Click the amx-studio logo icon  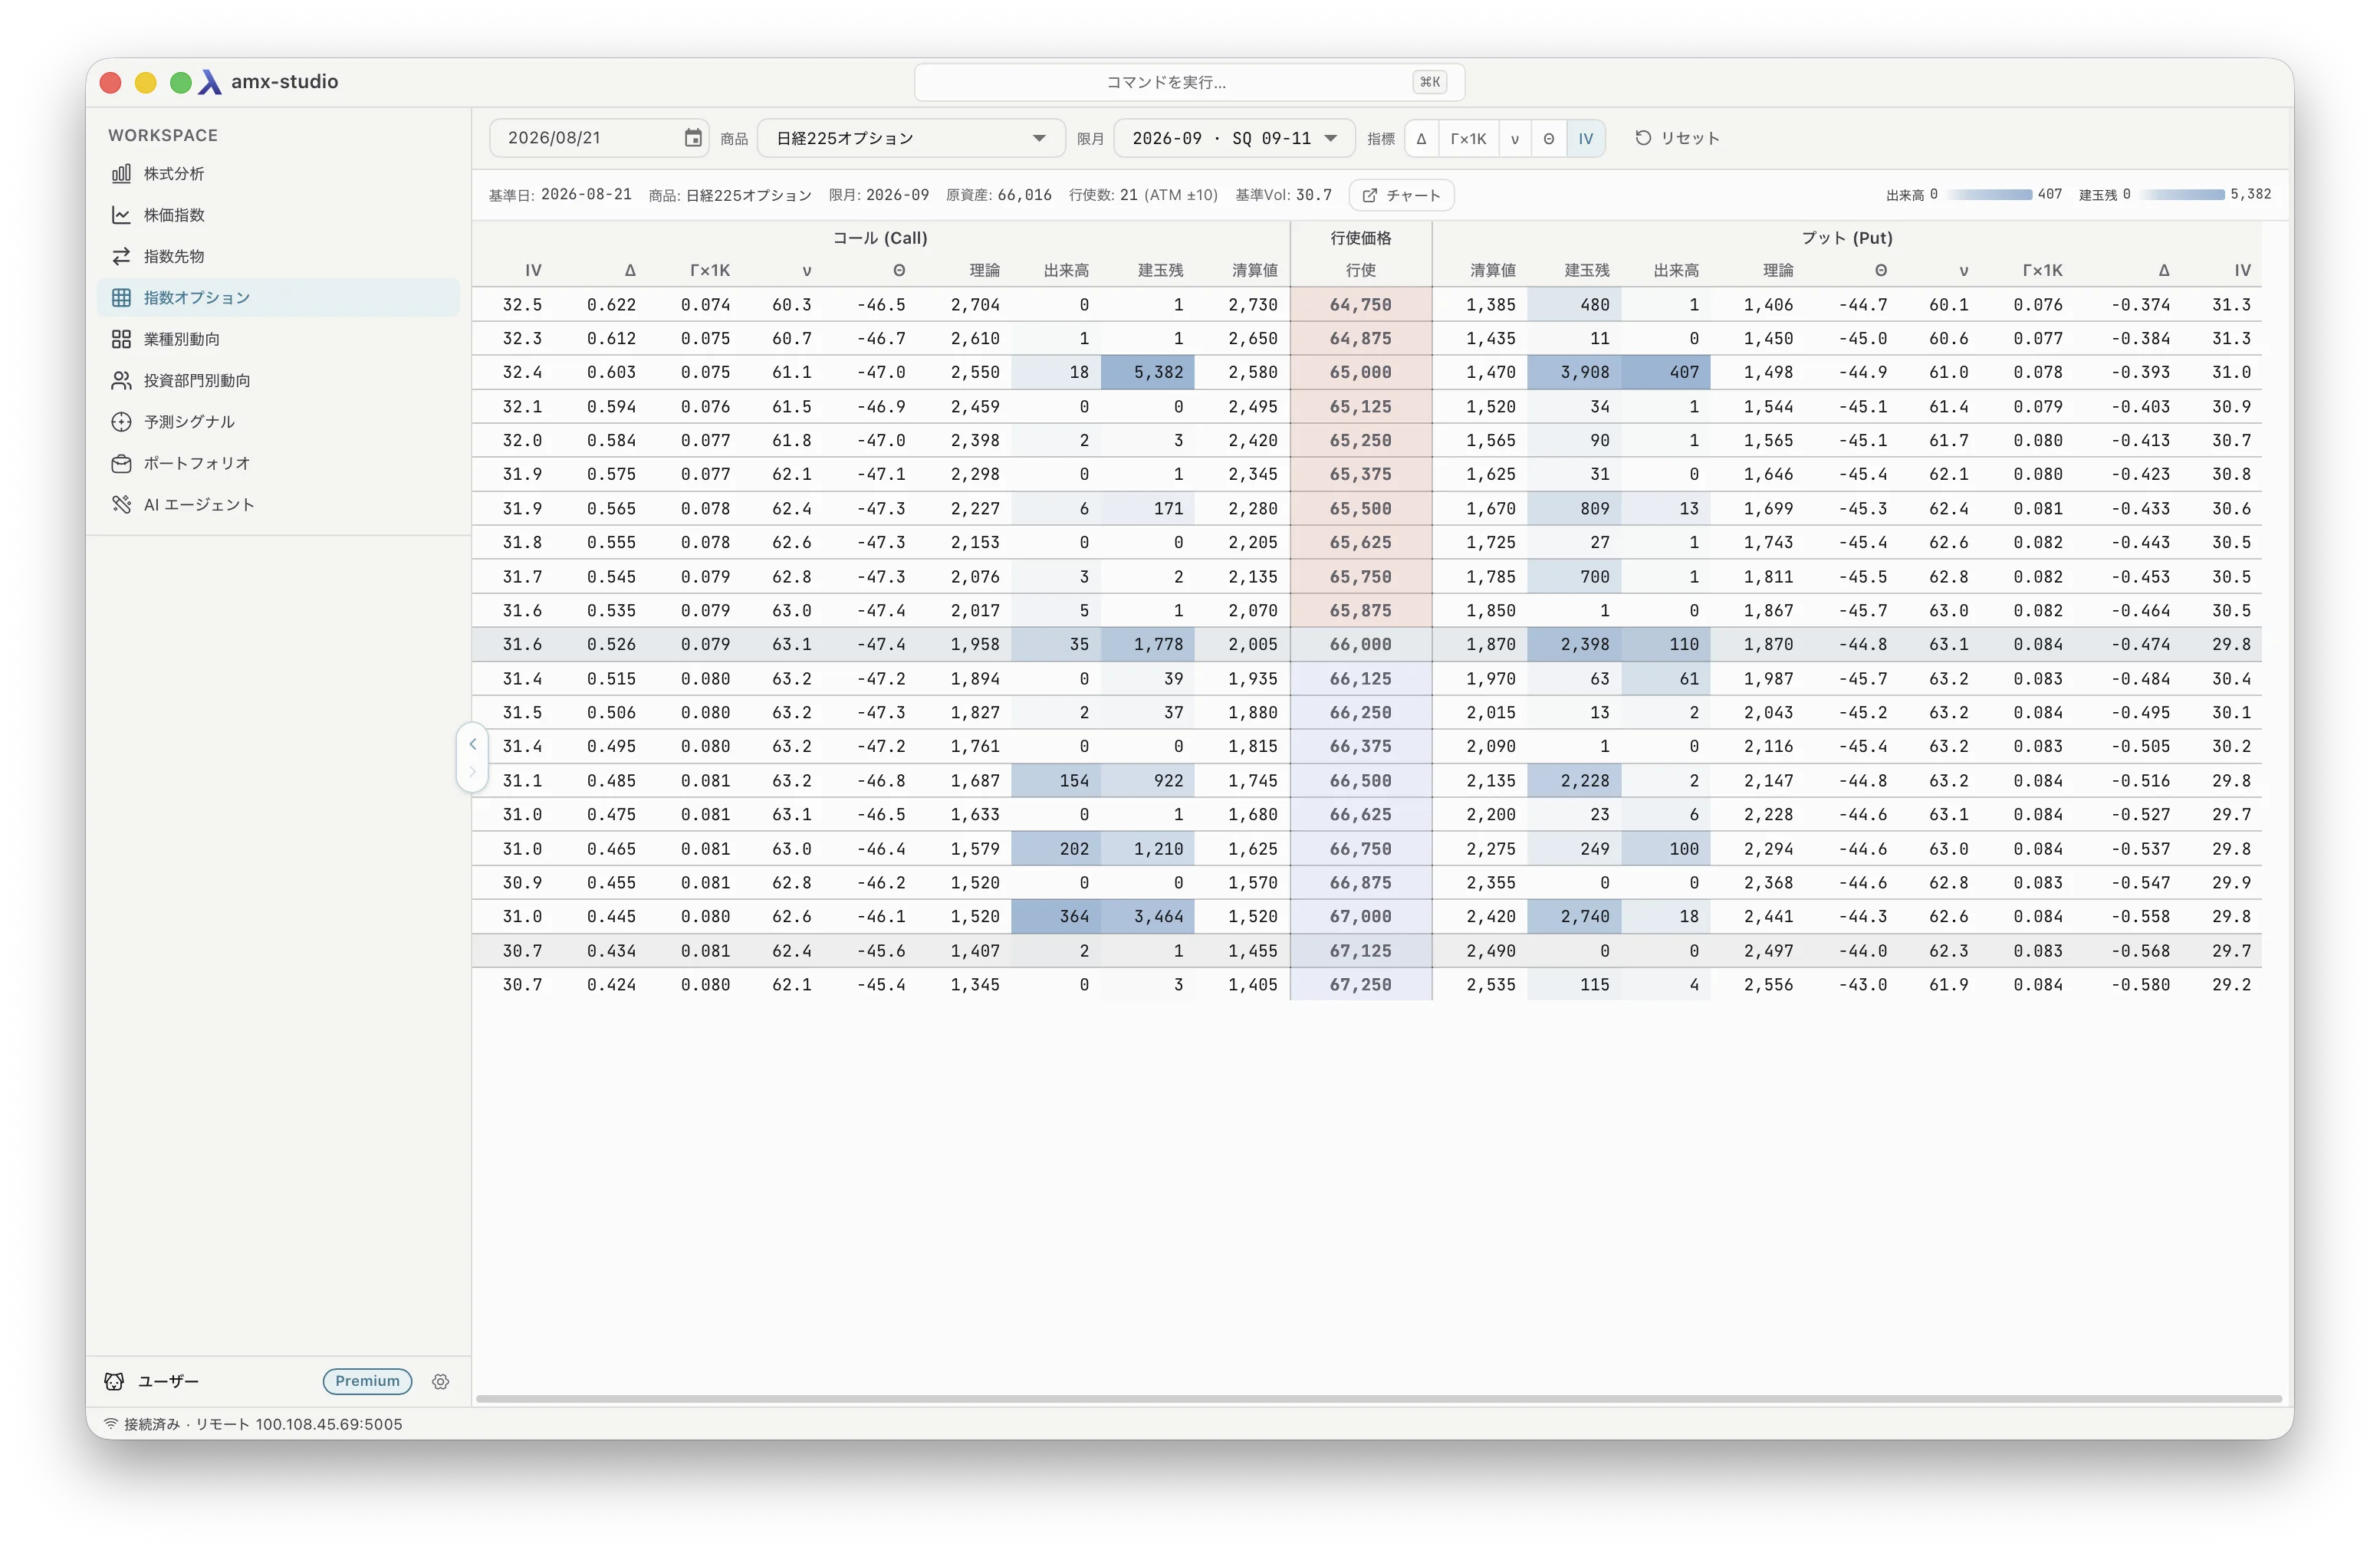point(210,82)
